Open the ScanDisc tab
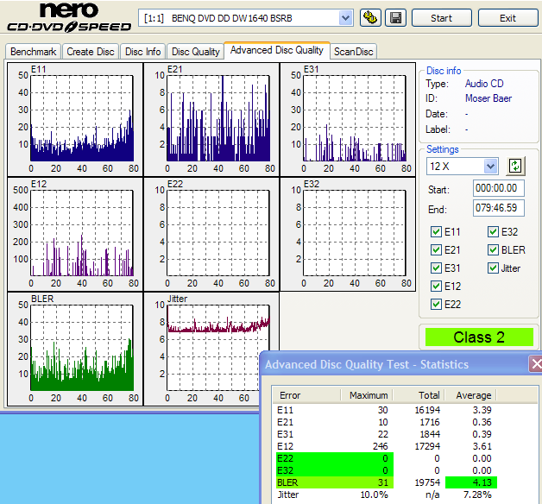This screenshot has width=542, height=504. [354, 52]
